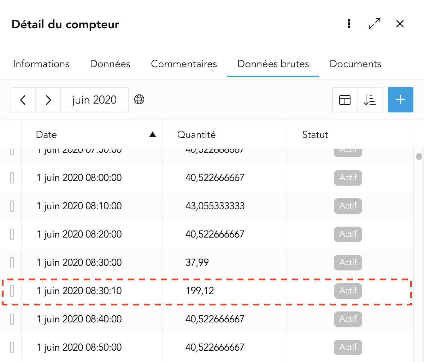Check the 08:10:00 row checkbox

click(x=12, y=206)
